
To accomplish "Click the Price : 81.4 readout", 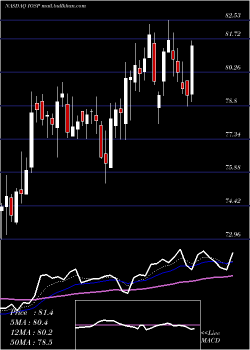I will 31,312.
